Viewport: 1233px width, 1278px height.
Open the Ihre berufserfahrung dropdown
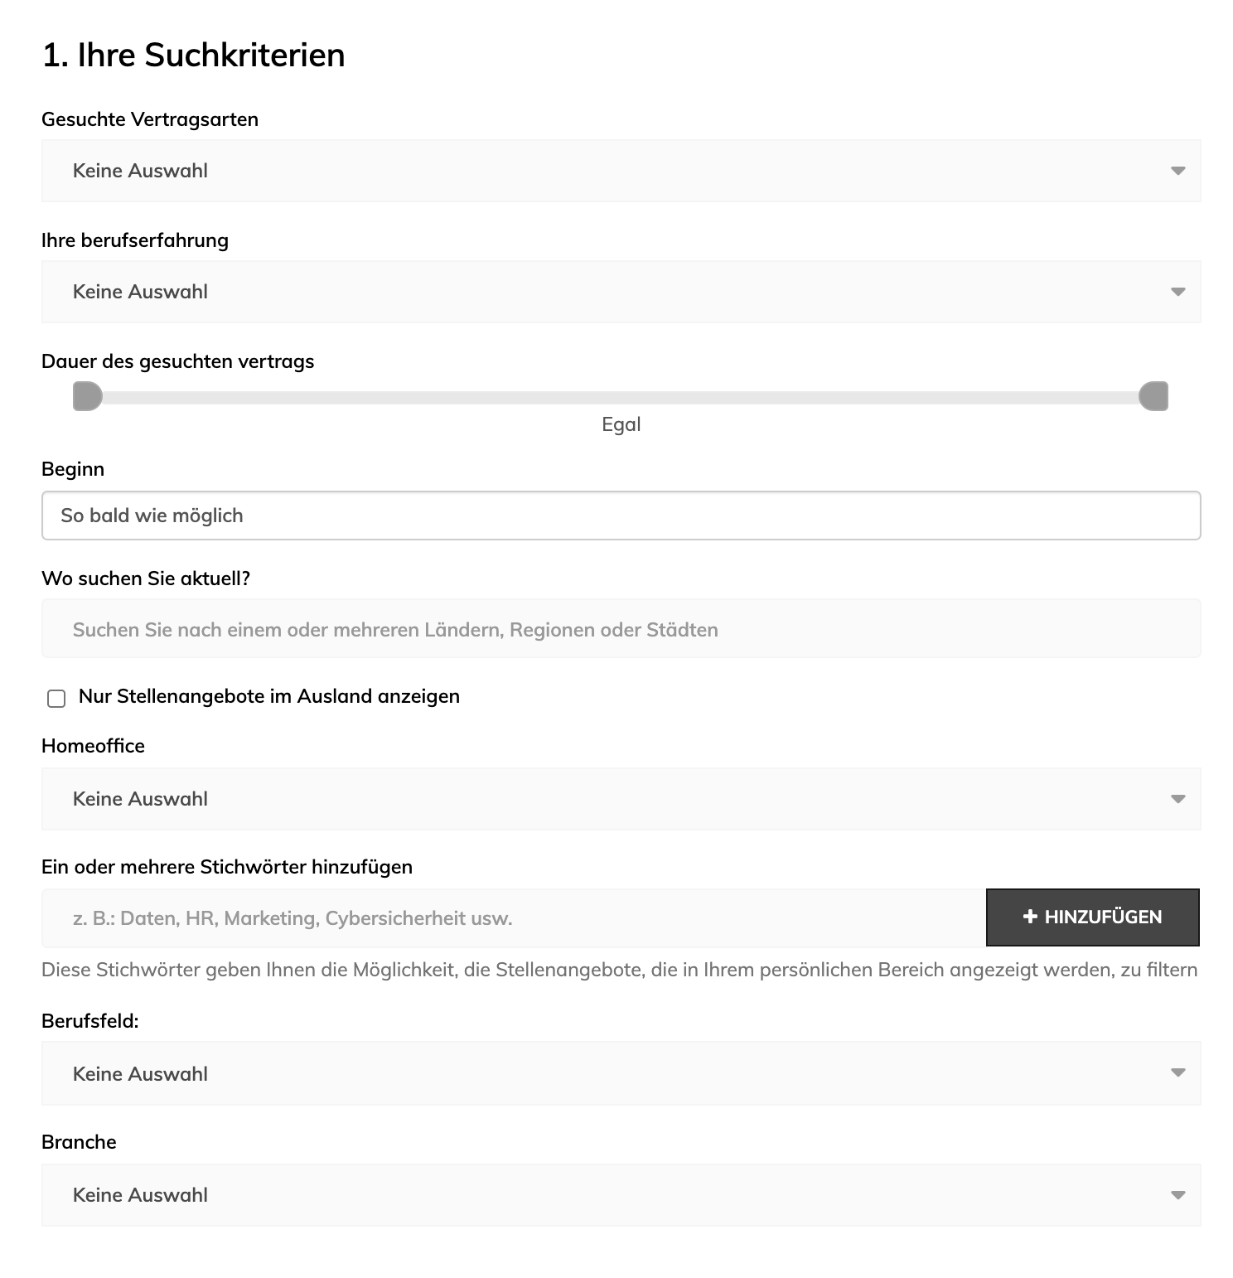(621, 292)
